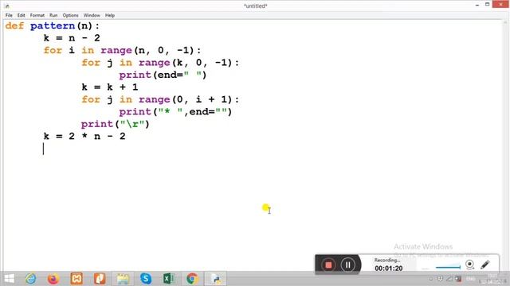
Task: Open Chrome from the taskbar
Action: 192,279
